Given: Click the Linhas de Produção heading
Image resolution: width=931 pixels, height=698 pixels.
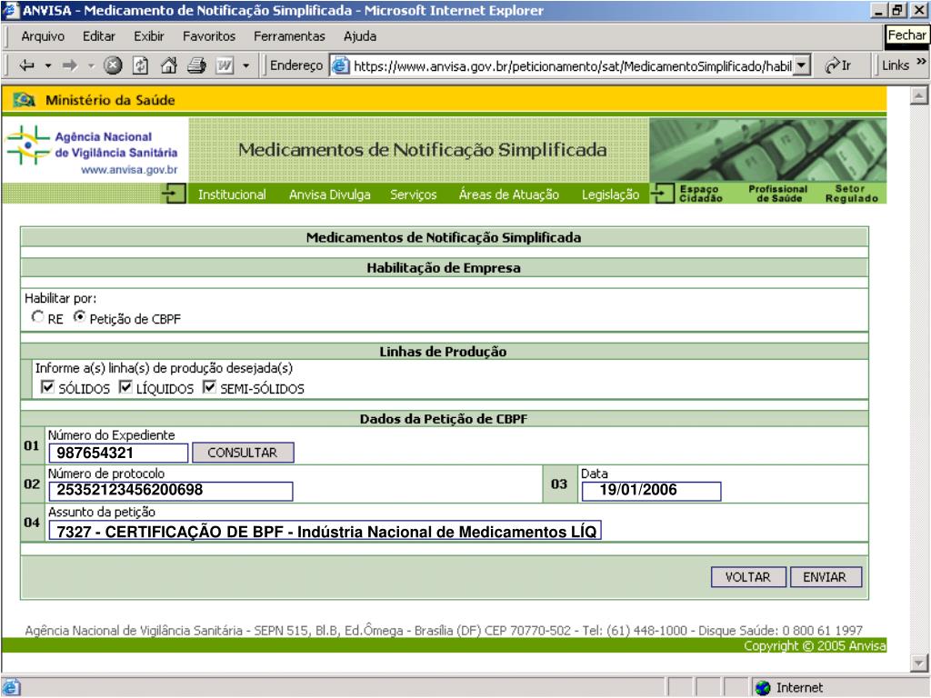Looking at the screenshot, I should (443, 352).
